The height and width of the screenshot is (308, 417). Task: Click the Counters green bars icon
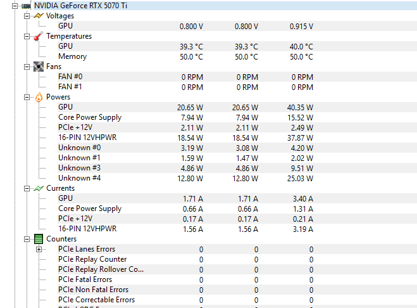click(x=39, y=239)
